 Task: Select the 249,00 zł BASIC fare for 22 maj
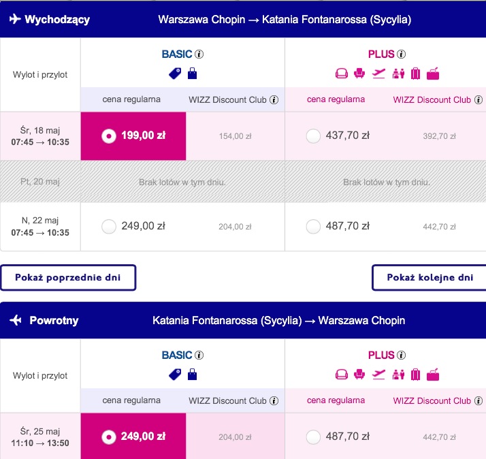click(109, 226)
